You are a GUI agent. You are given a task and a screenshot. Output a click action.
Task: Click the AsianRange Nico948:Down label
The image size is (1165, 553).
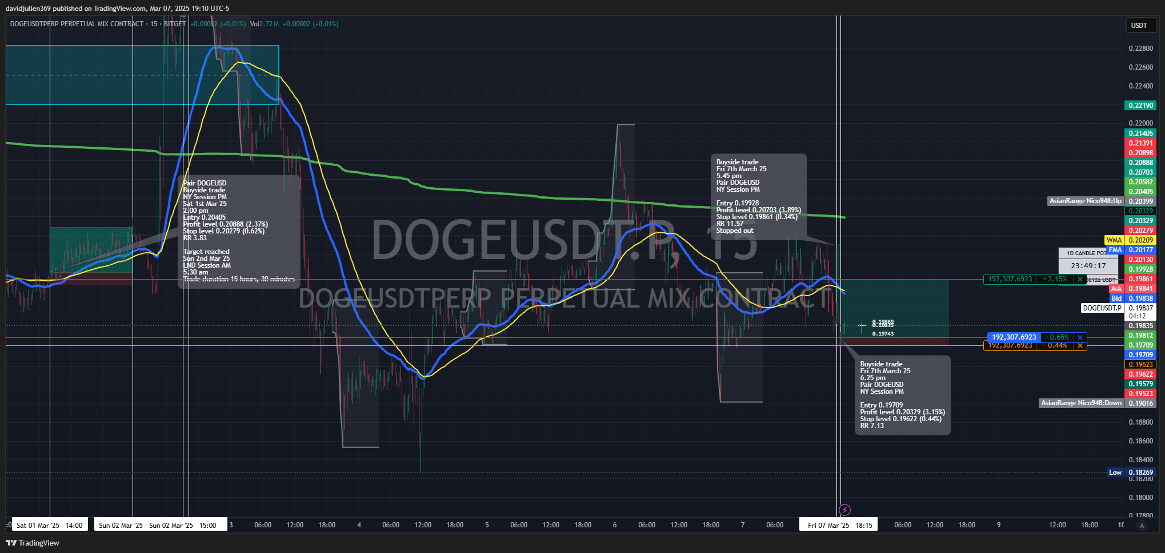(1081, 403)
